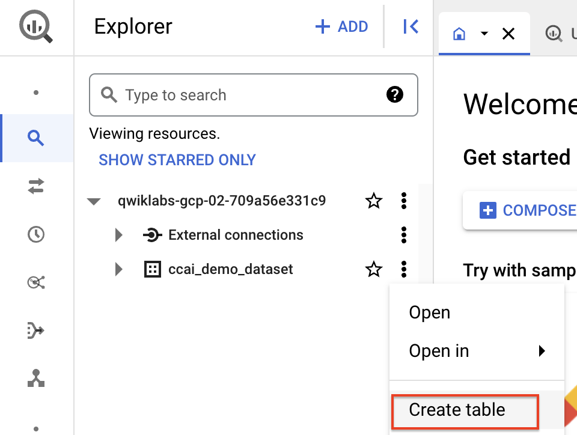Select Open from context menu

click(x=477, y=312)
